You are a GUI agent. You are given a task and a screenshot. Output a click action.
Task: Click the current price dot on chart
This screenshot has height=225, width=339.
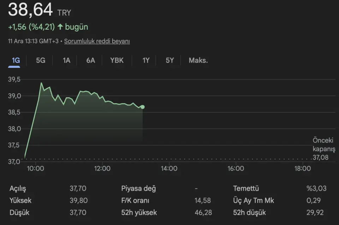[x=142, y=107]
